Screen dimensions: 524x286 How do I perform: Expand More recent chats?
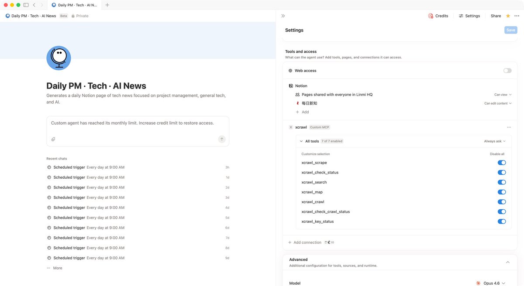pos(55,268)
